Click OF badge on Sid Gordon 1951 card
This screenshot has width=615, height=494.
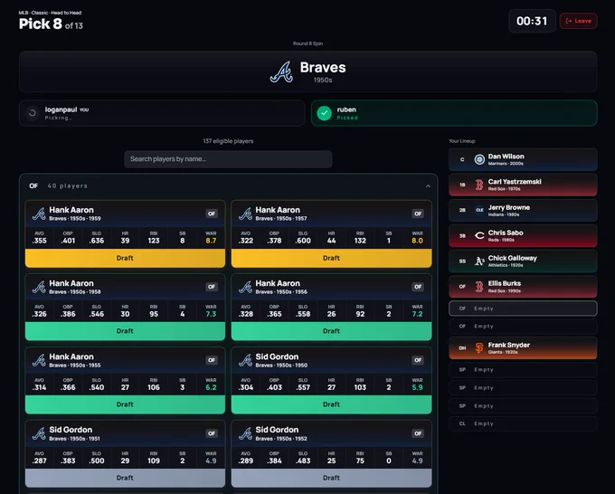[x=212, y=433]
